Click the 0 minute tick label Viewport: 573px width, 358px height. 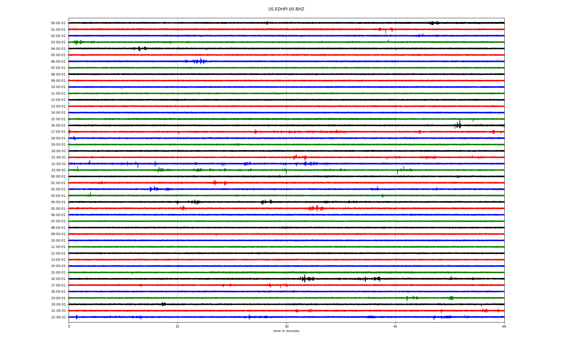click(69, 326)
